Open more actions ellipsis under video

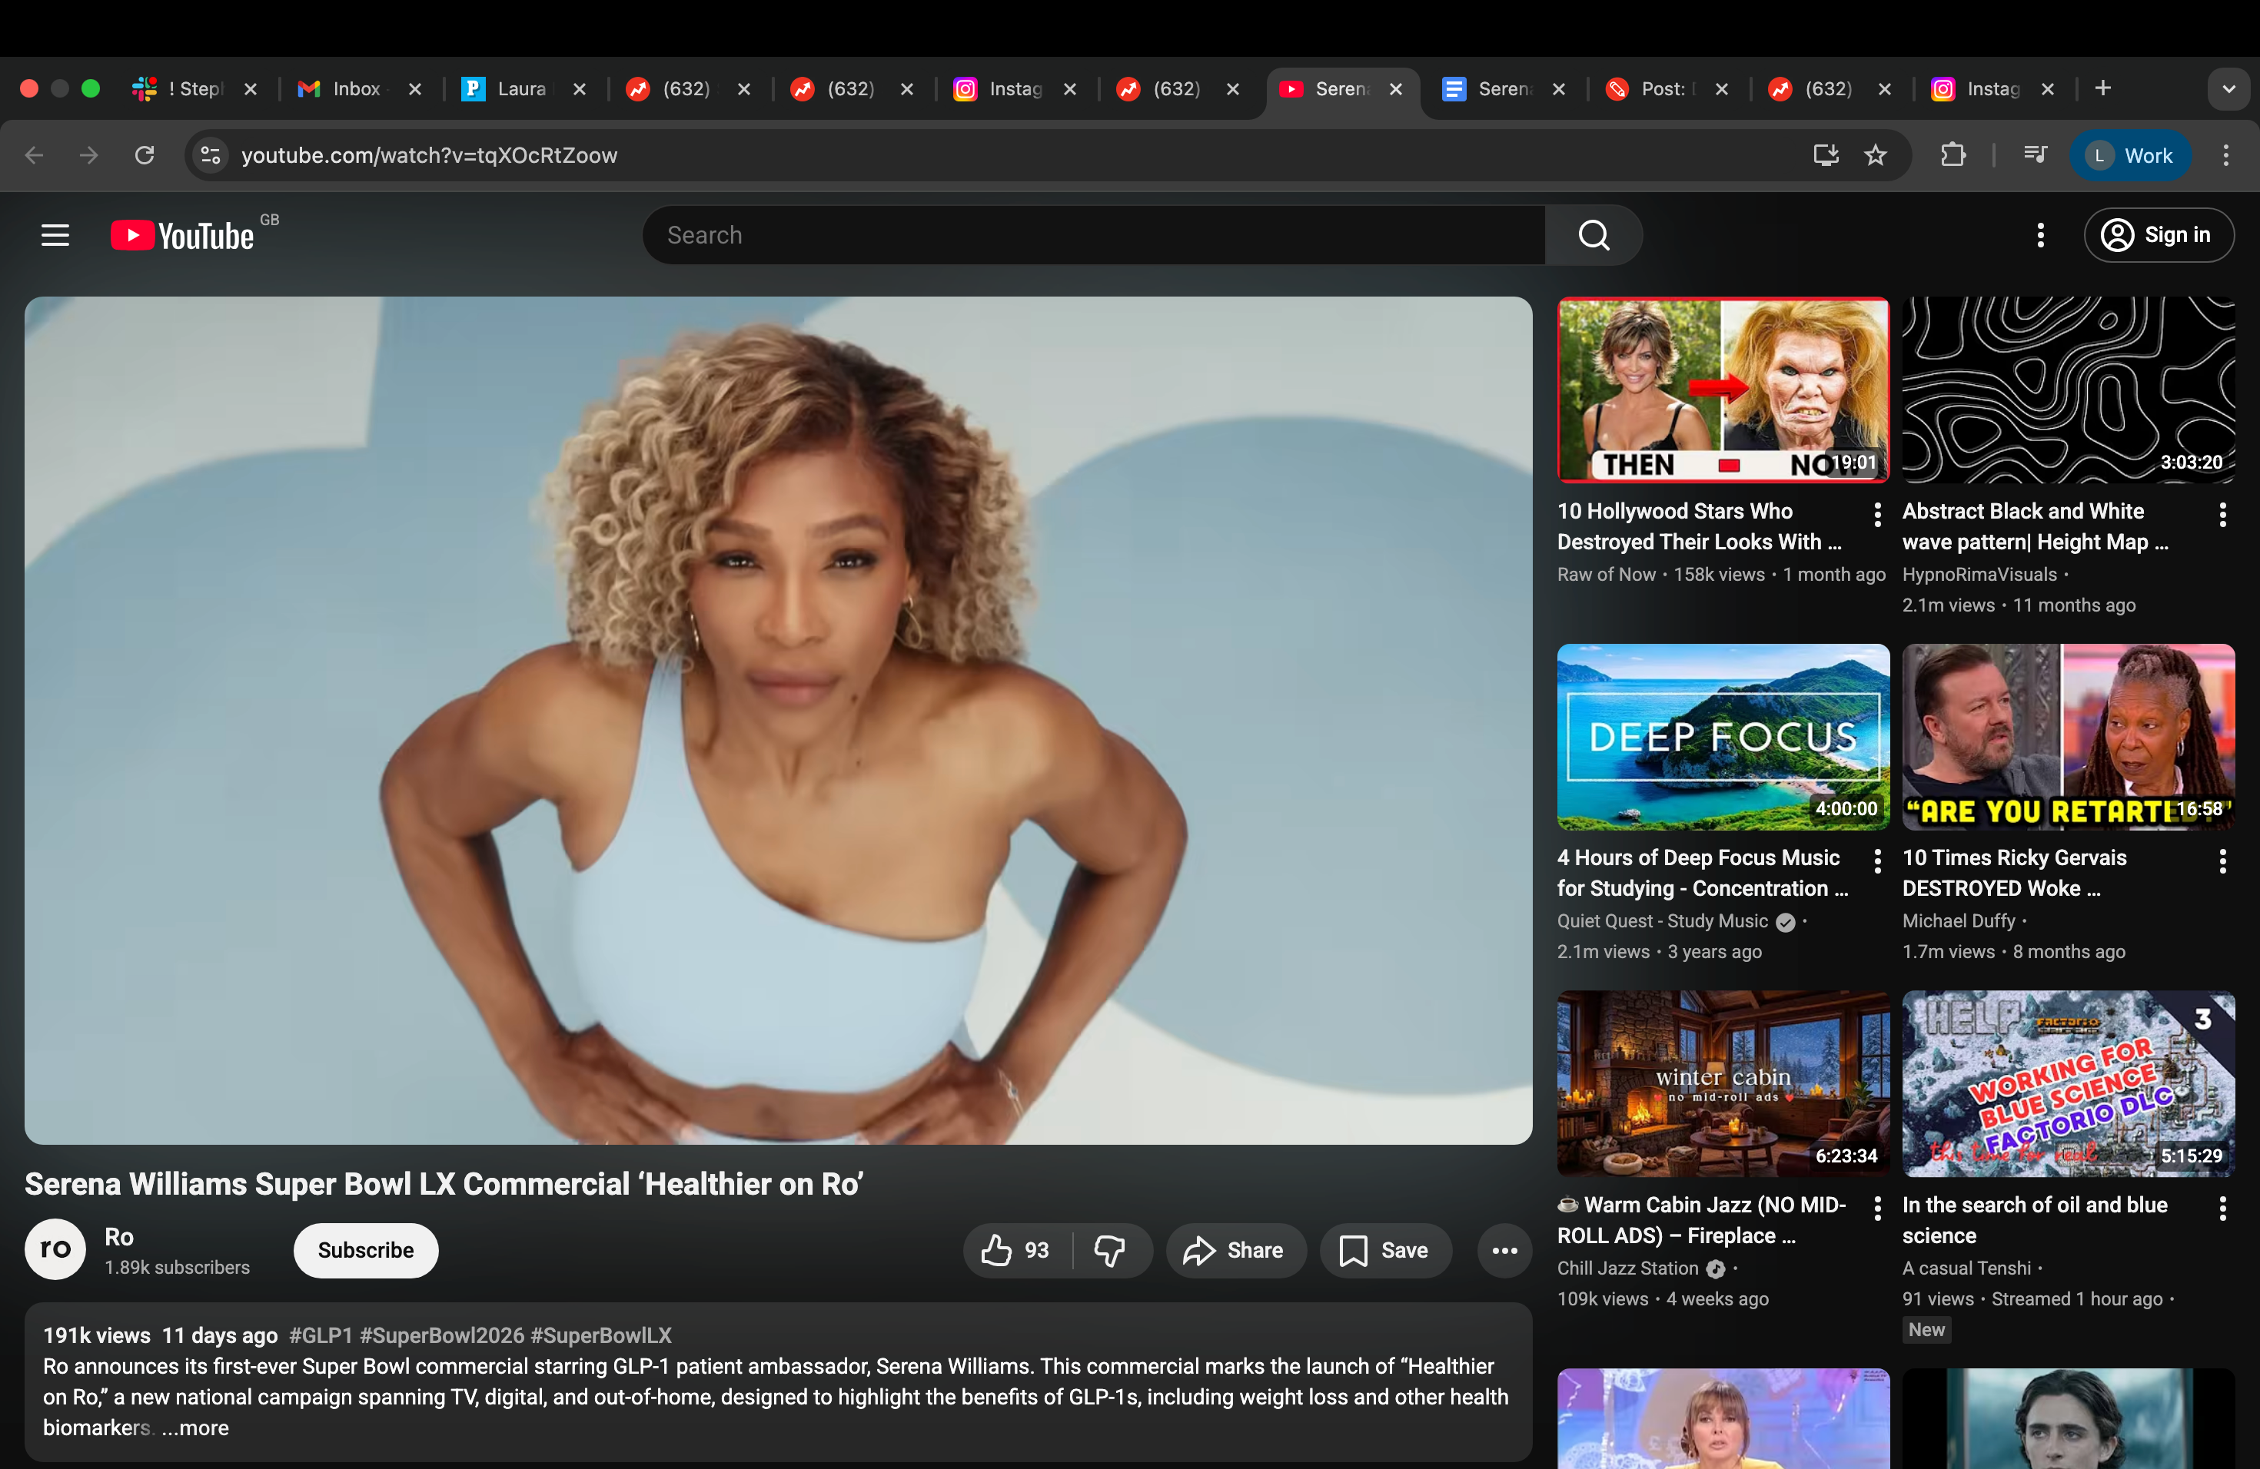[1504, 1250]
